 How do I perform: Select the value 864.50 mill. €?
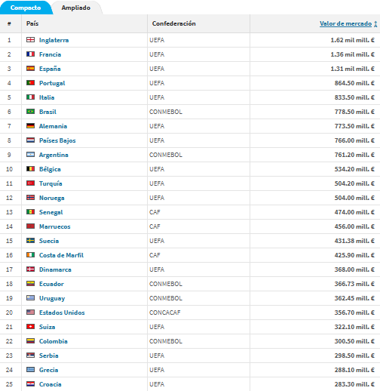pos(354,83)
